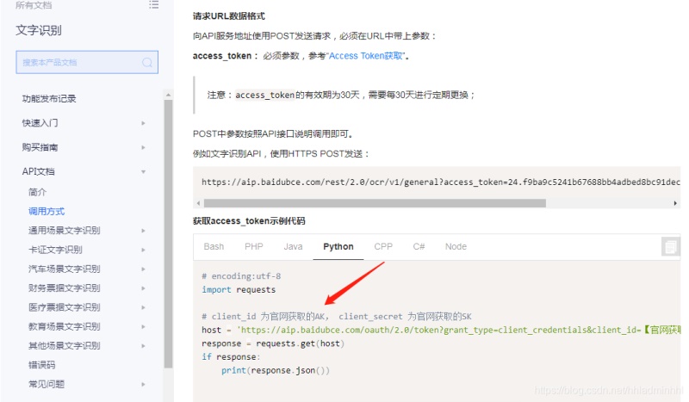Expand 卡证文字识别 submenu
The height and width of the screenshot is (402, 689).
(x=143, y=250)
